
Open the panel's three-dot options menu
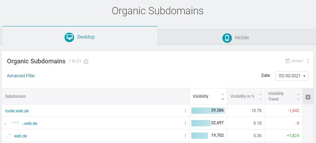point(308,61)
